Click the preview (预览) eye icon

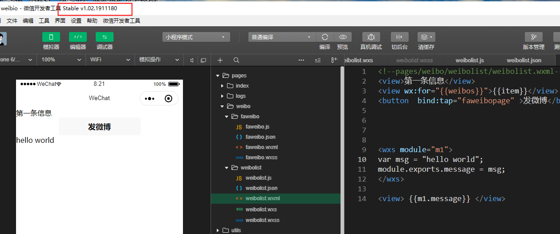tap(343, 37)
